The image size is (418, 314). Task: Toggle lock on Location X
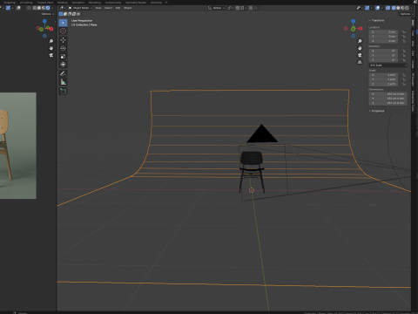click(x=404, y=32)
